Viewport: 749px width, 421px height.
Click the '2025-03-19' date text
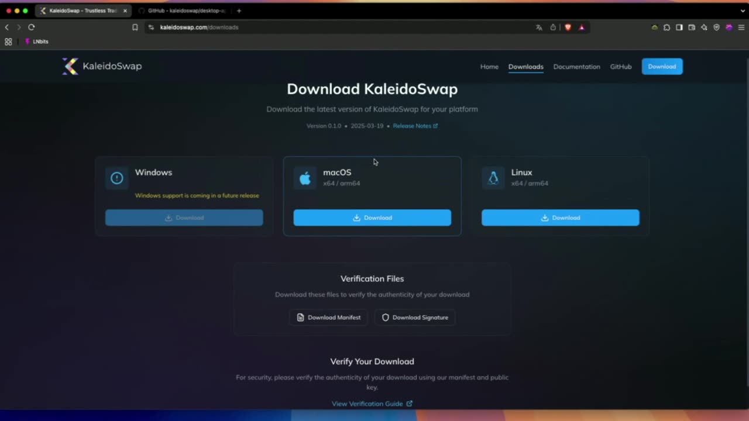pos(367,126)
